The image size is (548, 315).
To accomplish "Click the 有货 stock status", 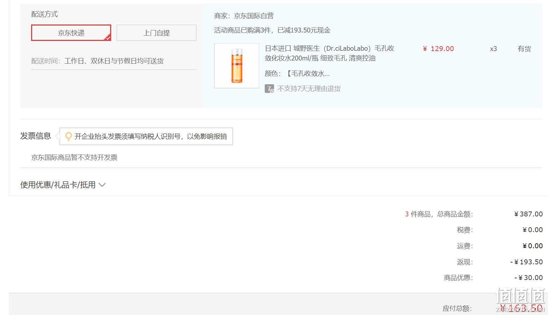I will [x=524, y=49].
